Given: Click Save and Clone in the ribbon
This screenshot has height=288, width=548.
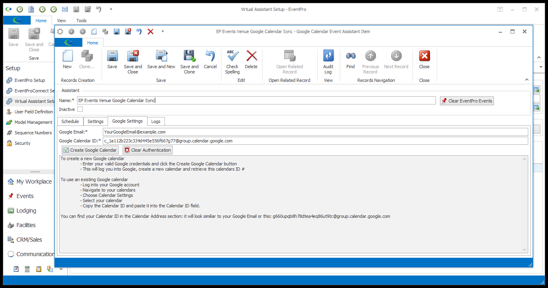Looking at the screenshot, I should pos(189,62).
